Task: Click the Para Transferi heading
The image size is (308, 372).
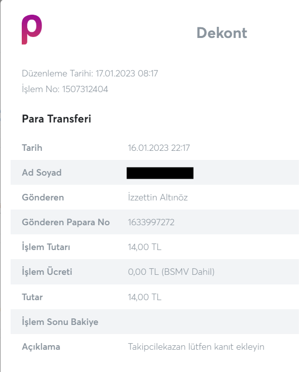Action: 56,119
